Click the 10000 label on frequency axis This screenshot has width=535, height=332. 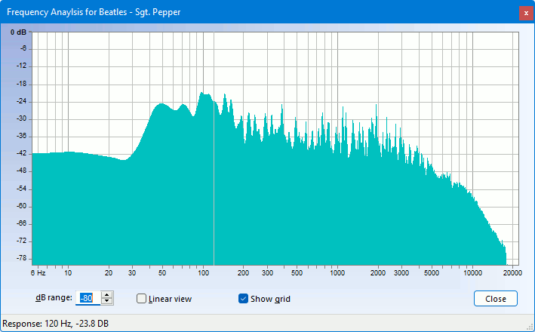(x=472, y=272)
